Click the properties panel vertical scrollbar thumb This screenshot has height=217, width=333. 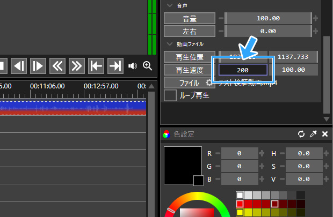tap(327, 75)
